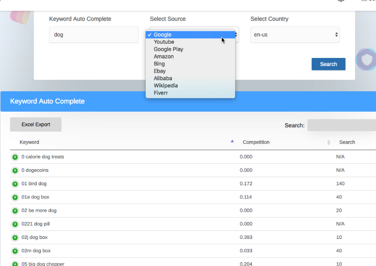Click search volume value 140
Screen dimensions: 376x266
(340, 184)
